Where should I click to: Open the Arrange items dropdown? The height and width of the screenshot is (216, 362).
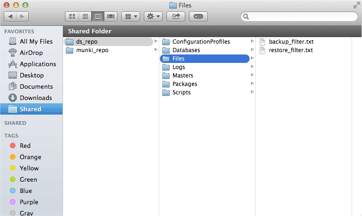click(x=130, y=16)
